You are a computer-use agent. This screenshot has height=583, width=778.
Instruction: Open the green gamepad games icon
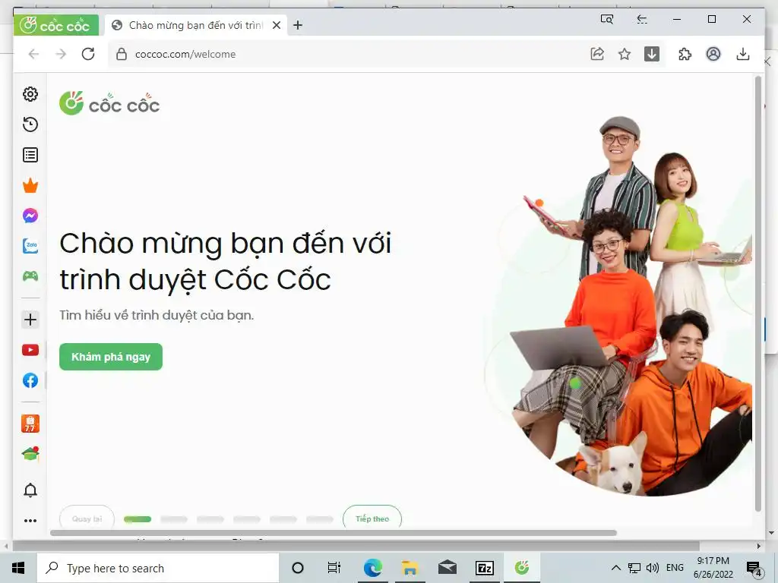coord(30,276)
